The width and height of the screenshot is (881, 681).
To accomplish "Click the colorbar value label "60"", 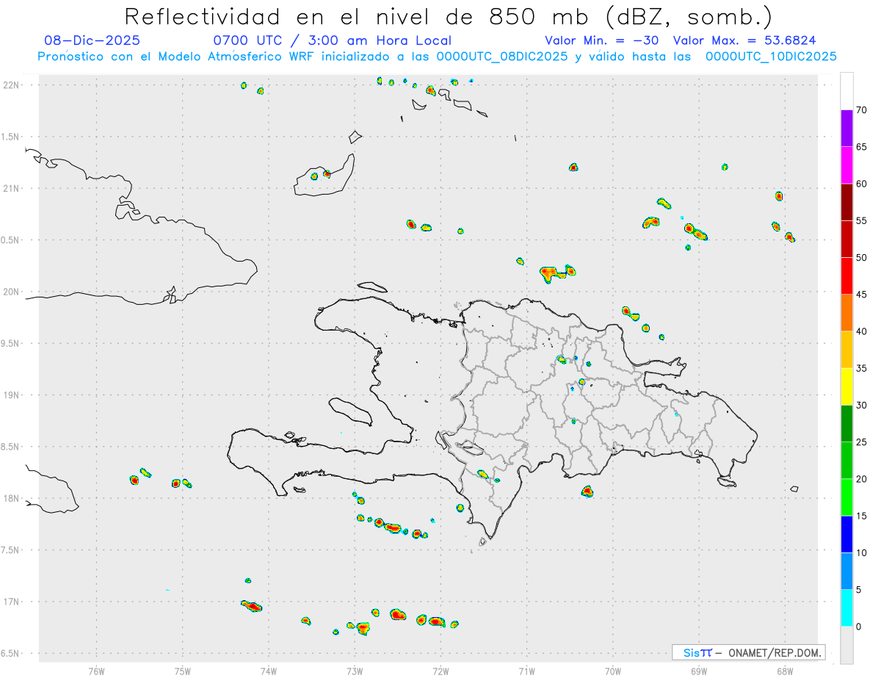I will click(x=861, y=184).
